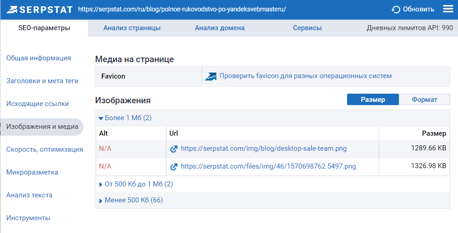The width and height of the screenshot is (458, 233).
Task: Open 'Микроразметка' in sidebar
Action: 32,172
